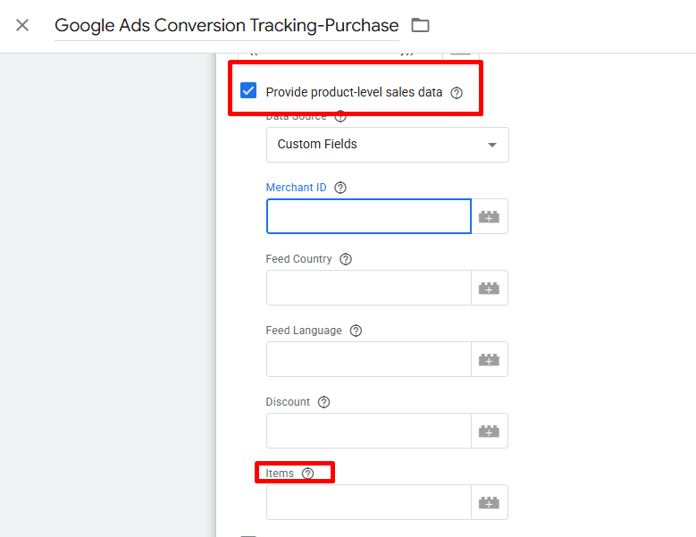Focus the Feed Language text field
The width and height of the screenshot is (696, 537).
coord(368,359)
